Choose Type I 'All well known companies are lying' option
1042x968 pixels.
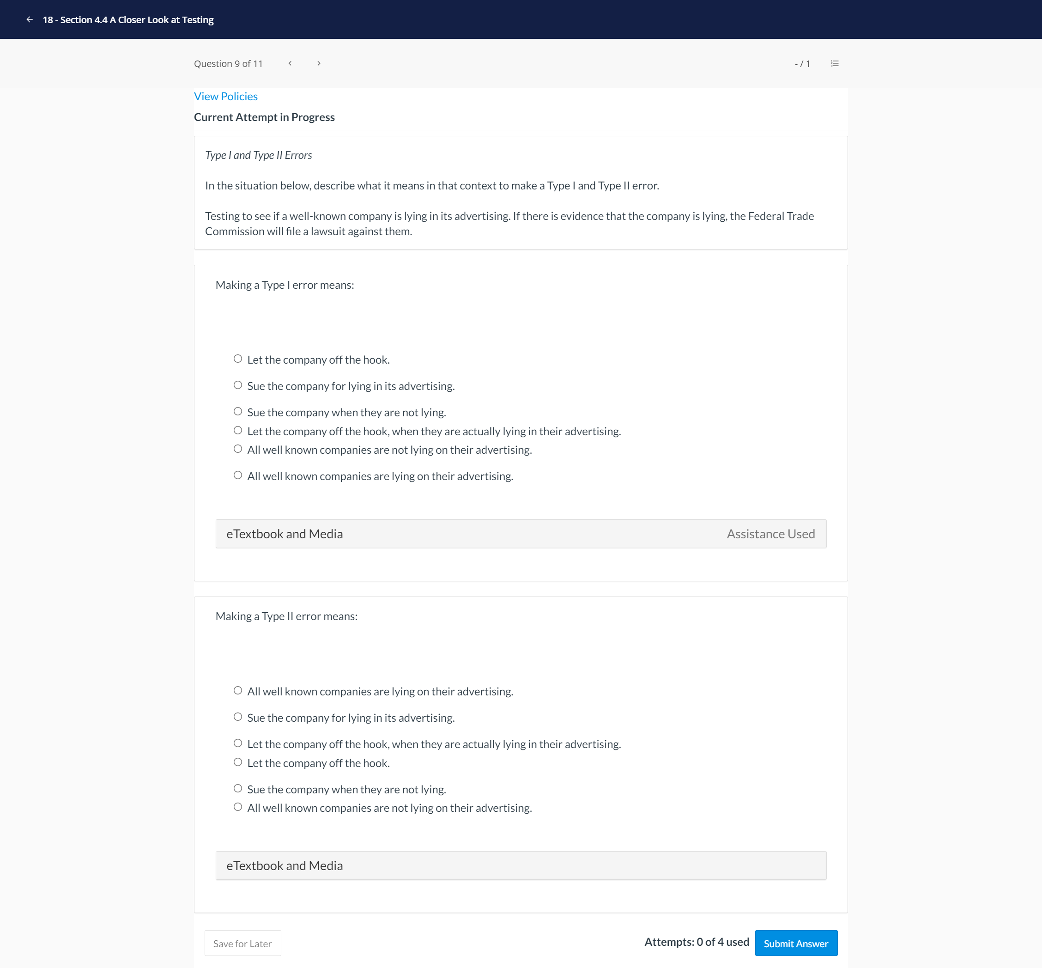(x=238, y=475)
